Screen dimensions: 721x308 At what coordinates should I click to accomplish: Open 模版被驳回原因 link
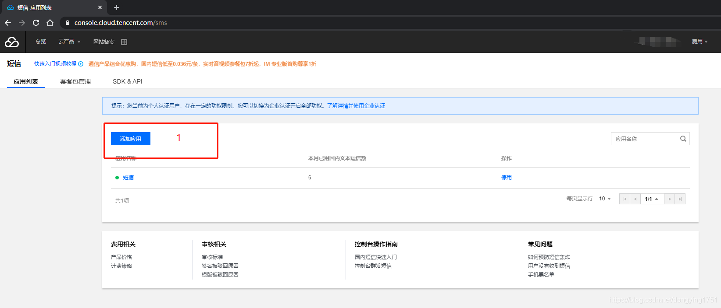220,275
